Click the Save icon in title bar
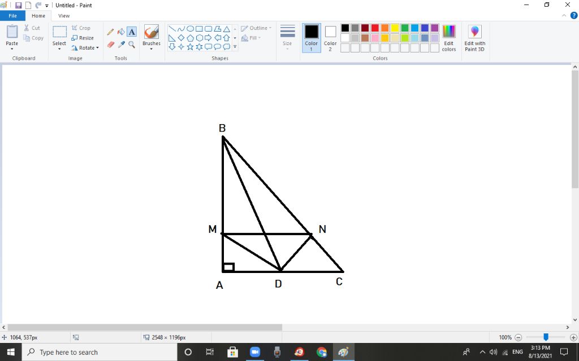579x361 pixels. click(18, 5)
